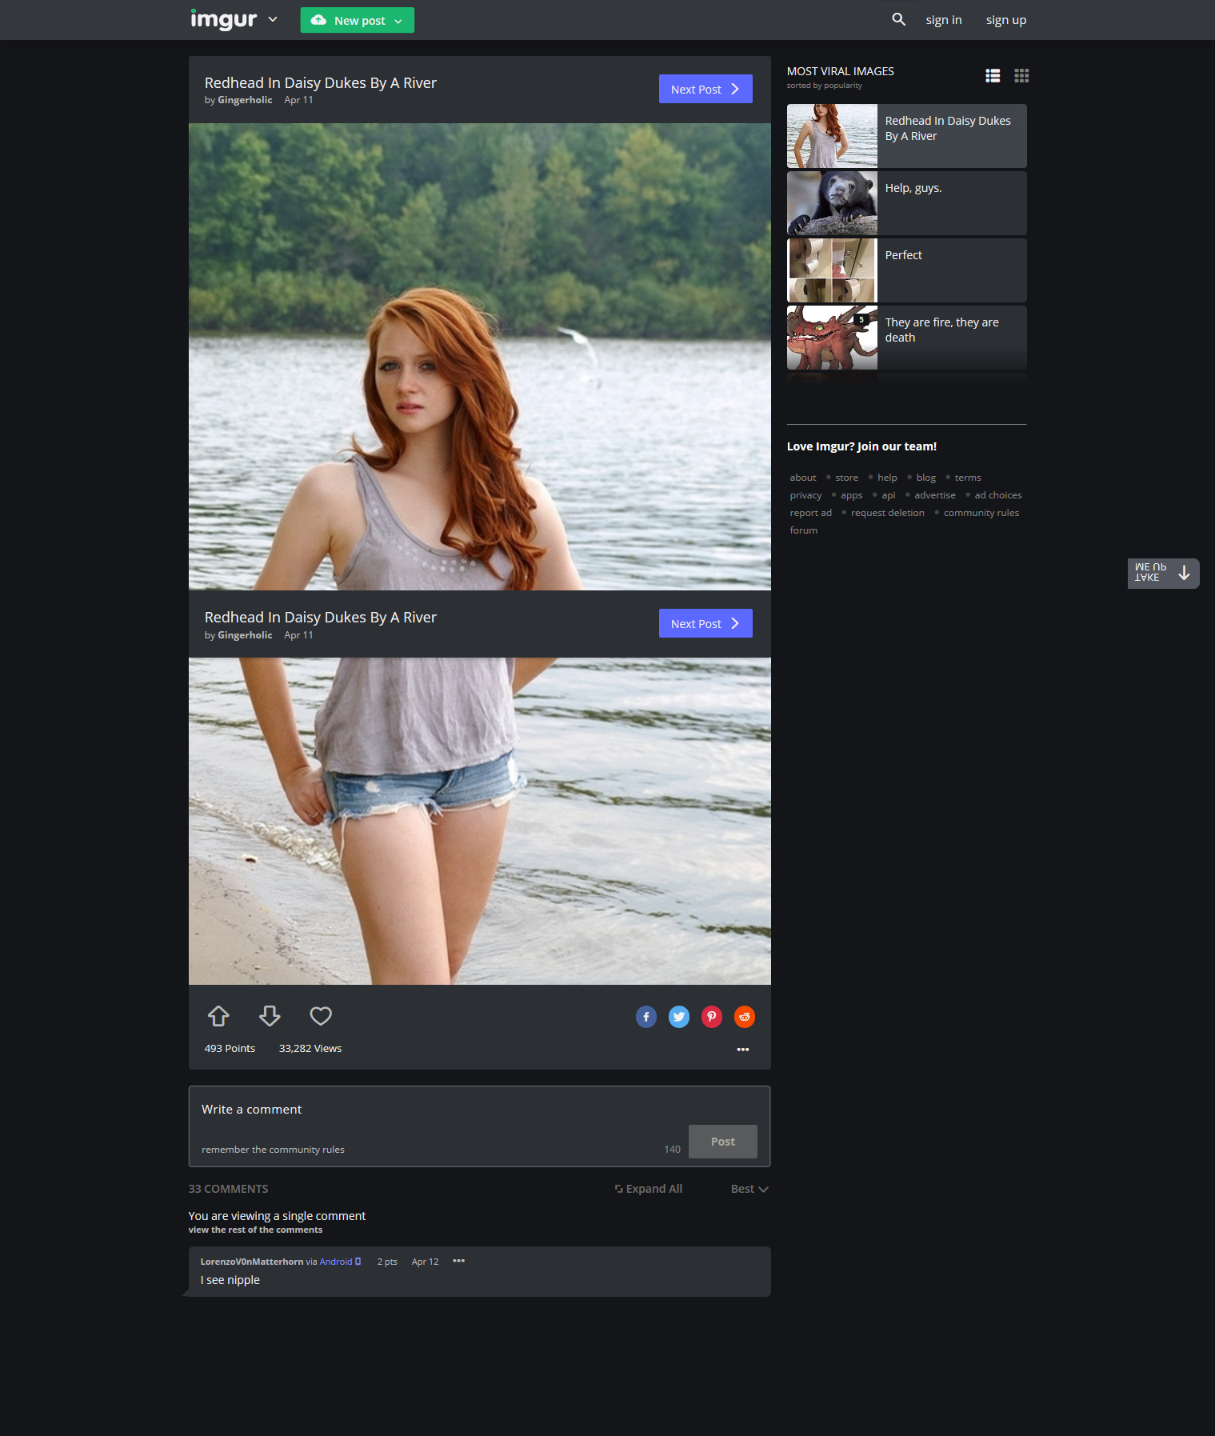This screenshot has height=1436, width=1215.
Task: Click the '493 Points' counter
Action: coord(230,1048)
